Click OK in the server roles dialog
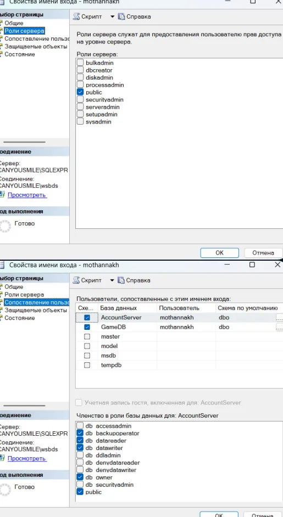 point(220,253)
